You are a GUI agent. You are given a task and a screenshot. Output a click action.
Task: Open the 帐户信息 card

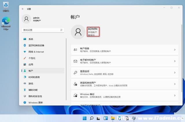click(x=125, y=50)
